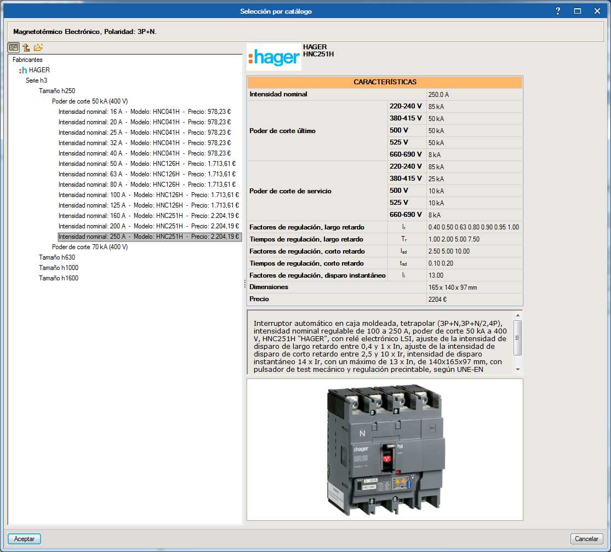Click the Hager circuit breaker product image

pos(385,450)
